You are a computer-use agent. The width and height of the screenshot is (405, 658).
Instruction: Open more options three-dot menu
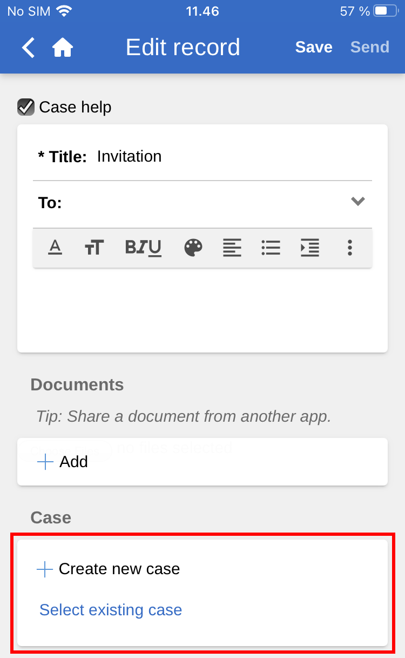click(350, 248)
